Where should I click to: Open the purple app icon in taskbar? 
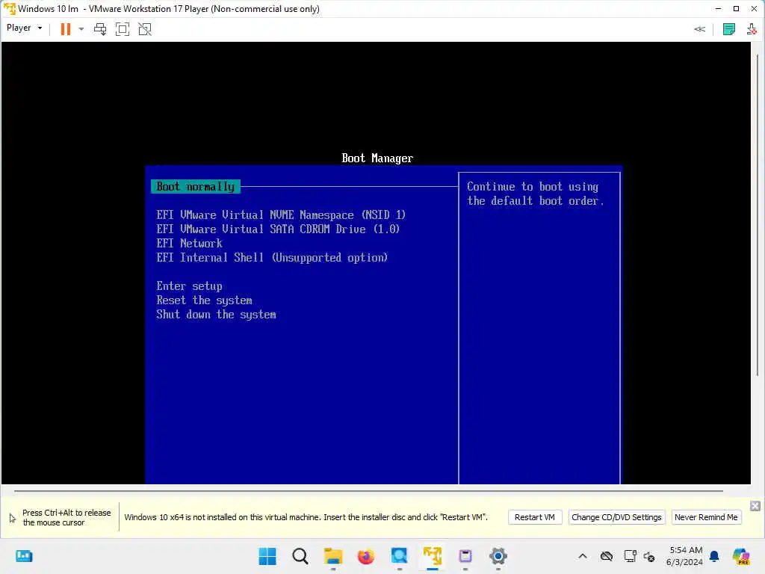[x=465, y=556]
